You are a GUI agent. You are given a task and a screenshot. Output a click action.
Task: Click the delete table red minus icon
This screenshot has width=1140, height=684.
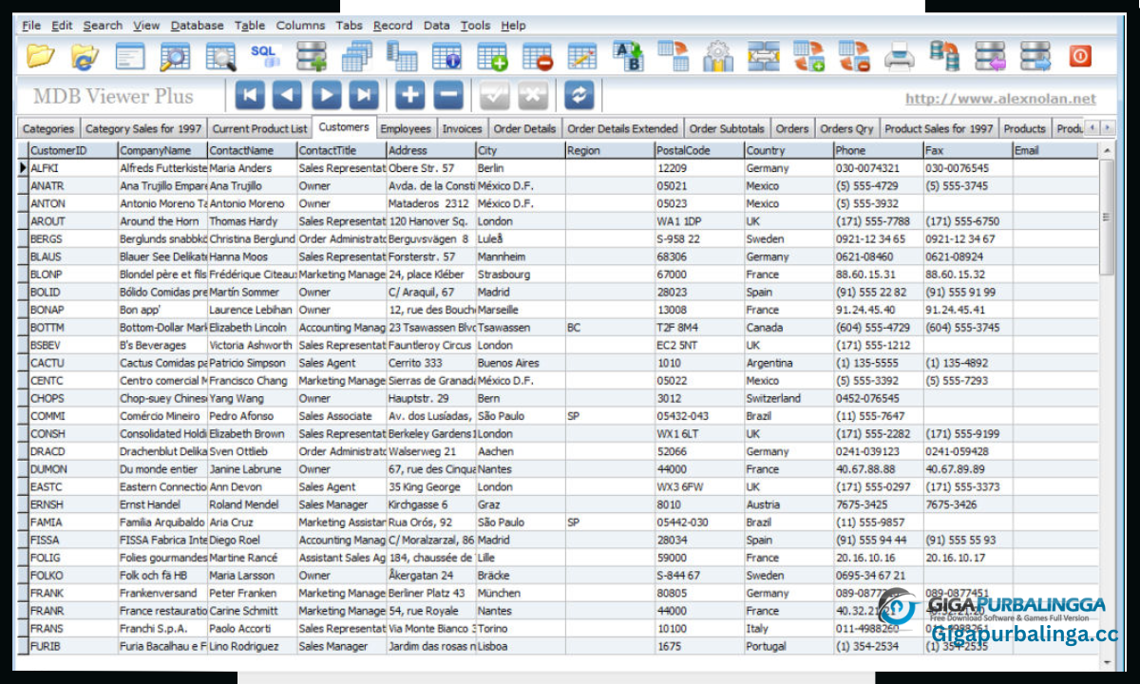(x=538, y=57)
